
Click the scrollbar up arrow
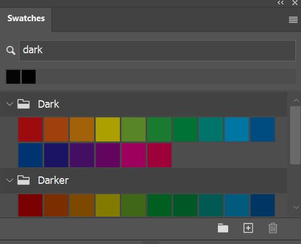296,101
